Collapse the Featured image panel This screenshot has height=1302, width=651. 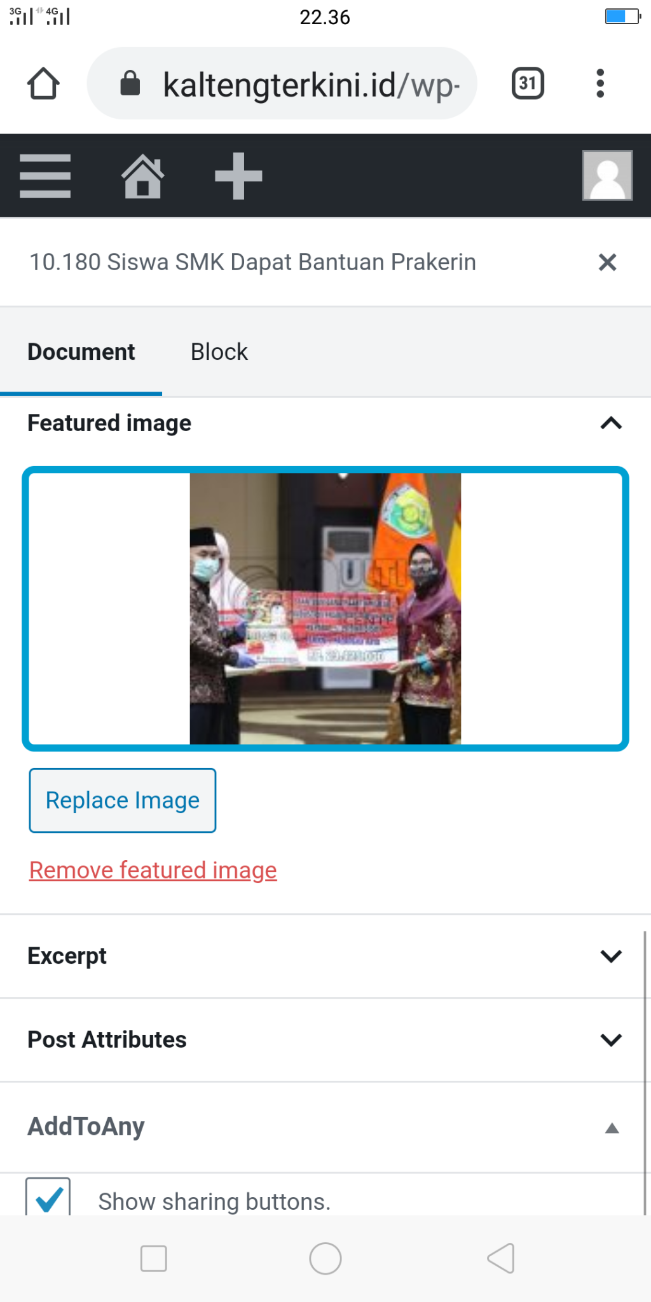[x=611, y=423]
